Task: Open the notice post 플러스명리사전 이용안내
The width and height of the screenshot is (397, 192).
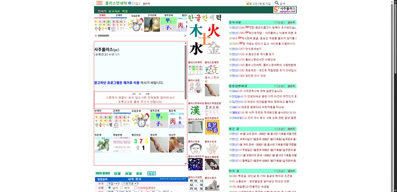Action: click(260, 60)
